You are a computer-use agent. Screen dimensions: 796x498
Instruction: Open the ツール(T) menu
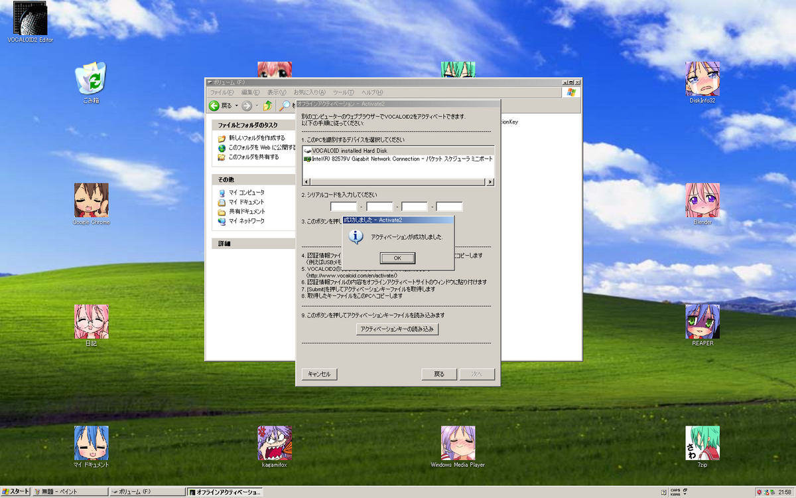343,92
